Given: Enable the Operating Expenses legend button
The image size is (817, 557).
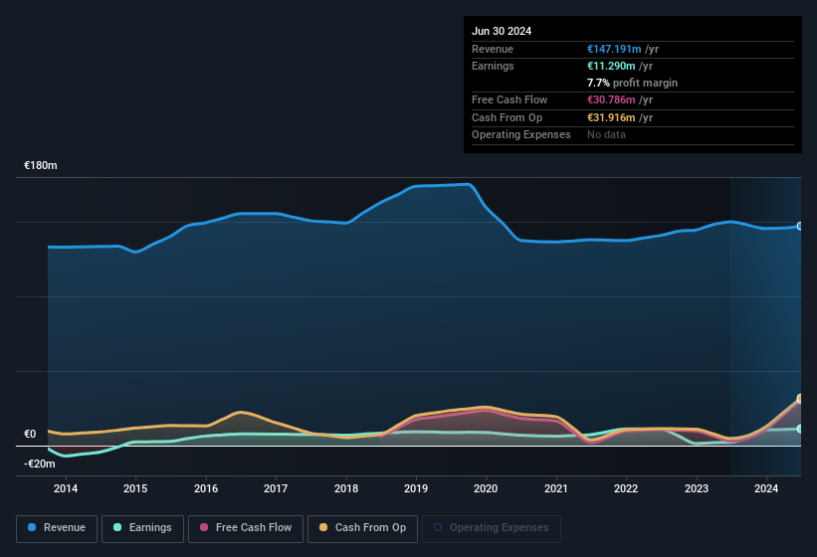Looking at the screenshot, I should coord(492,528).
